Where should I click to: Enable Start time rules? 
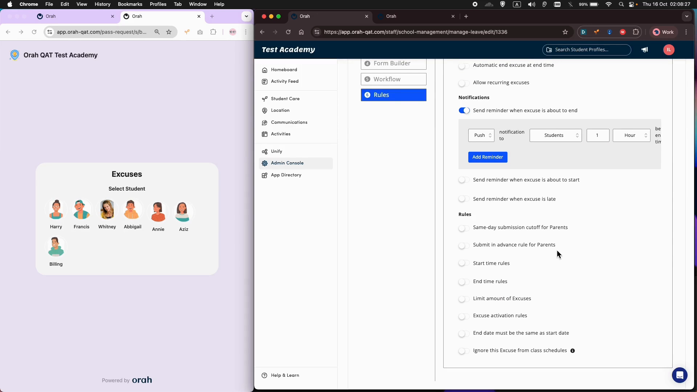464,263
